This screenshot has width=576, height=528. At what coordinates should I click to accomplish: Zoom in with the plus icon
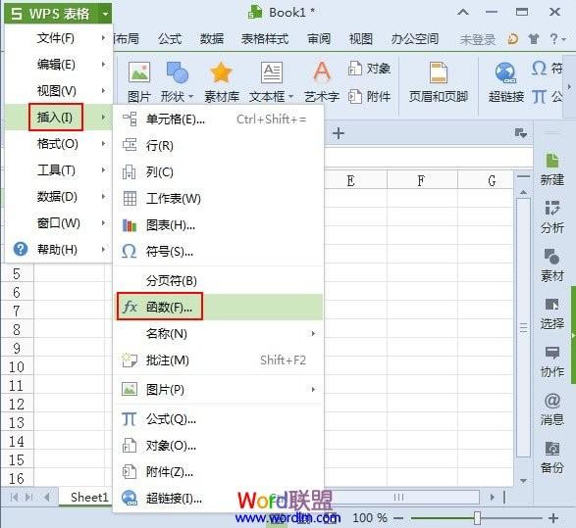pos(553,518)
